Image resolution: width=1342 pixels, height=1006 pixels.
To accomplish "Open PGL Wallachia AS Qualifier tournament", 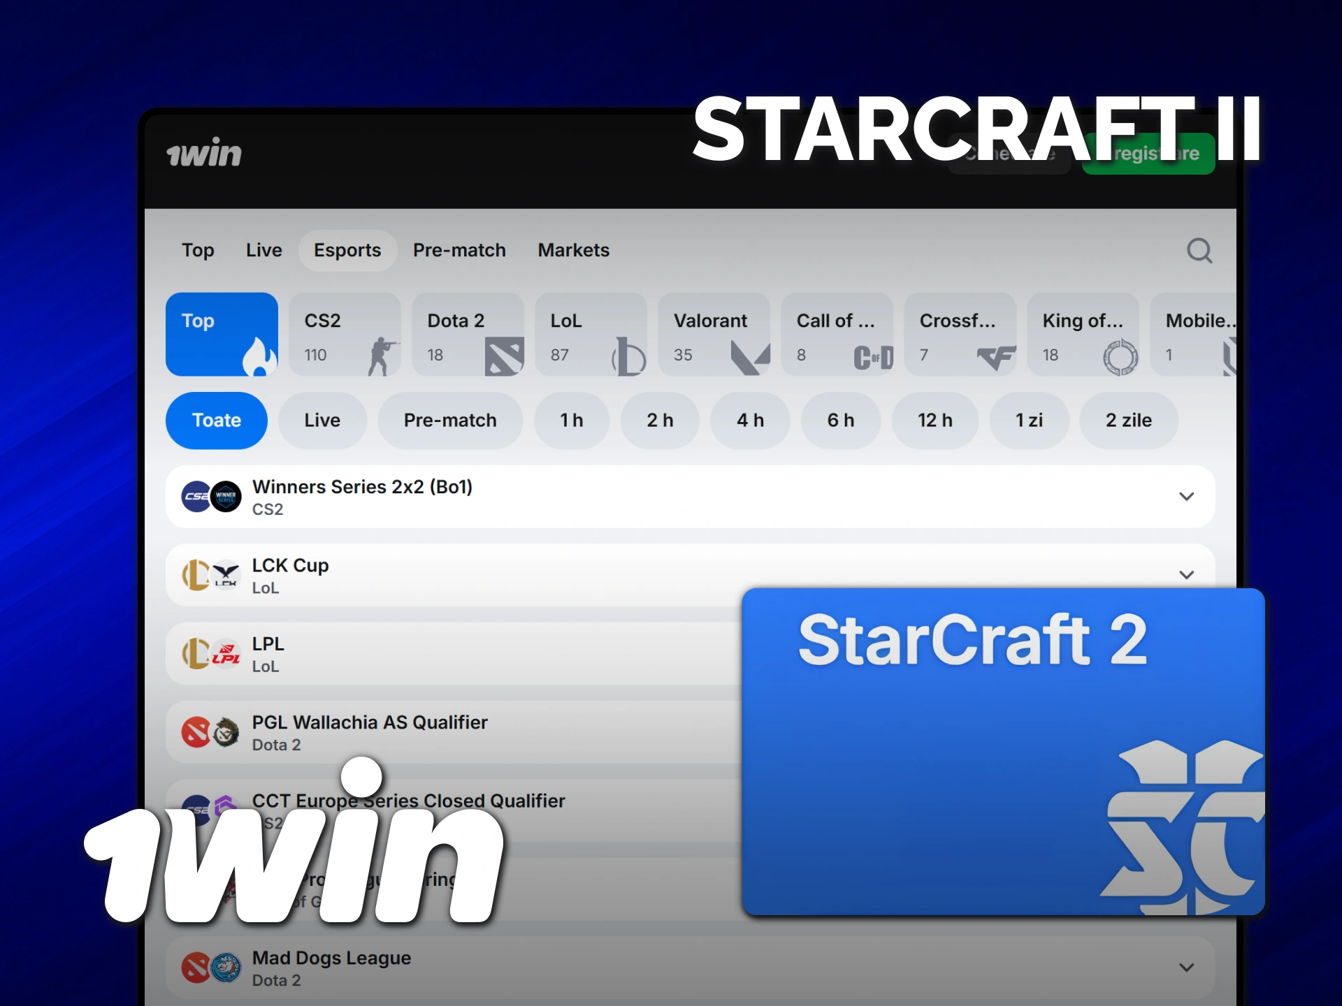I will pyautogui.click(x=370, y=732).
